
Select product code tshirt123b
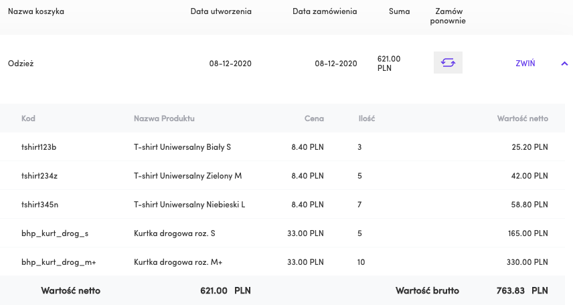point(39,147)
